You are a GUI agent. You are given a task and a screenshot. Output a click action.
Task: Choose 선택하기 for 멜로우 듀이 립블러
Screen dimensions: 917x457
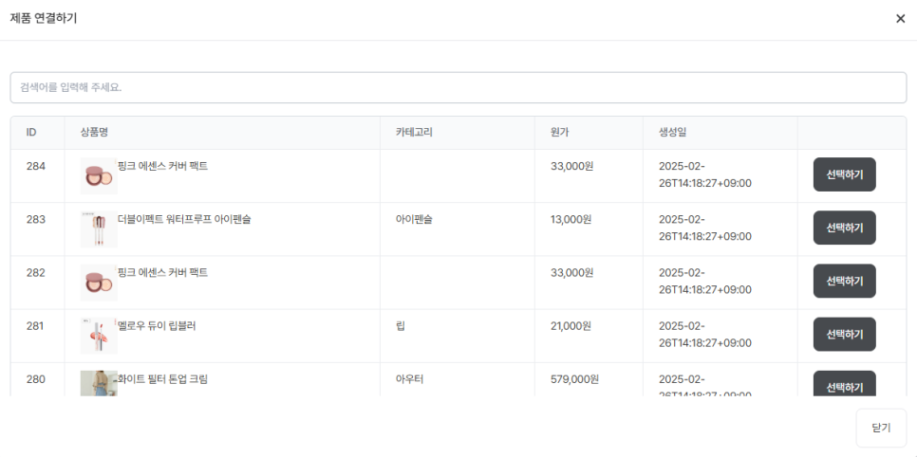click(844, 334)
